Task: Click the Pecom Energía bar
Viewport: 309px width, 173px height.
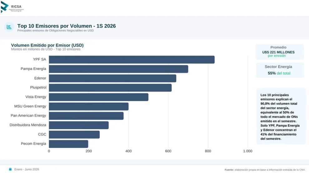Action: click(x=68, y=144)
